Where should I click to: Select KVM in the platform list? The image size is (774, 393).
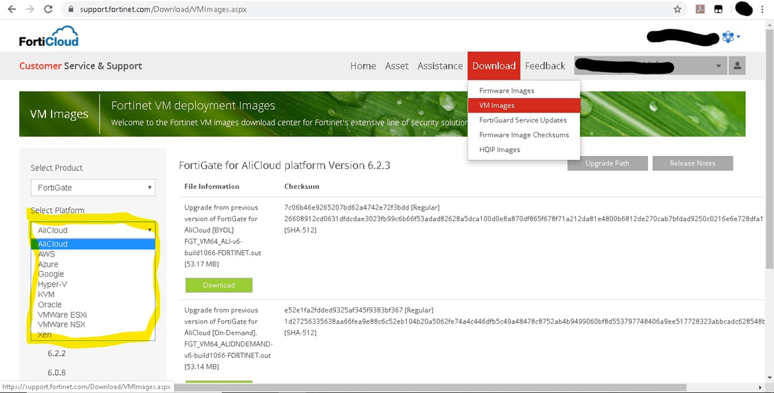pyautogui.click(x=93, y=294)
